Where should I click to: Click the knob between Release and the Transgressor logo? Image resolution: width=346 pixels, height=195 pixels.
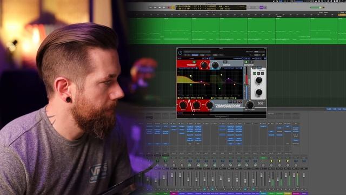[210, 105]
